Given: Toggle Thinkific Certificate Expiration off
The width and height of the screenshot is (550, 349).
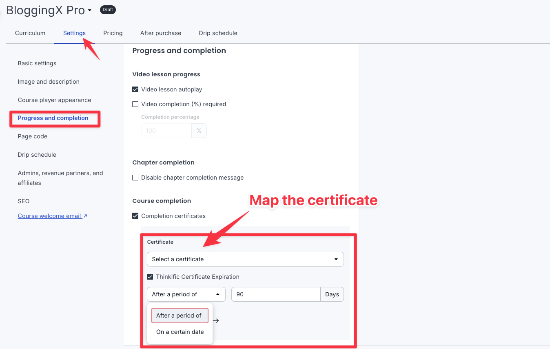Looking at the screenshot, I should coord(150,276).
